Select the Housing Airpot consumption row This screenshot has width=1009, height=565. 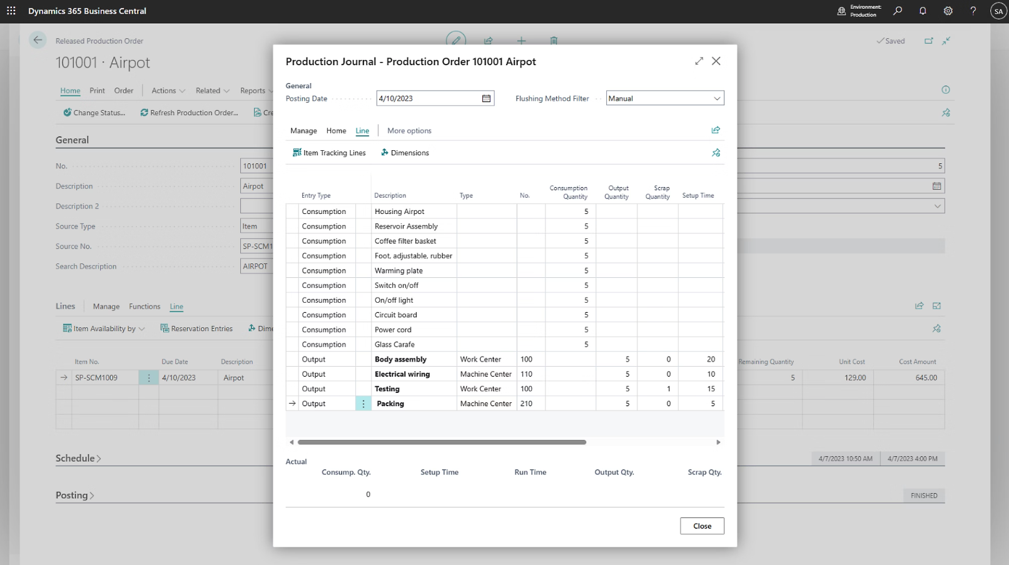[504, 211]
